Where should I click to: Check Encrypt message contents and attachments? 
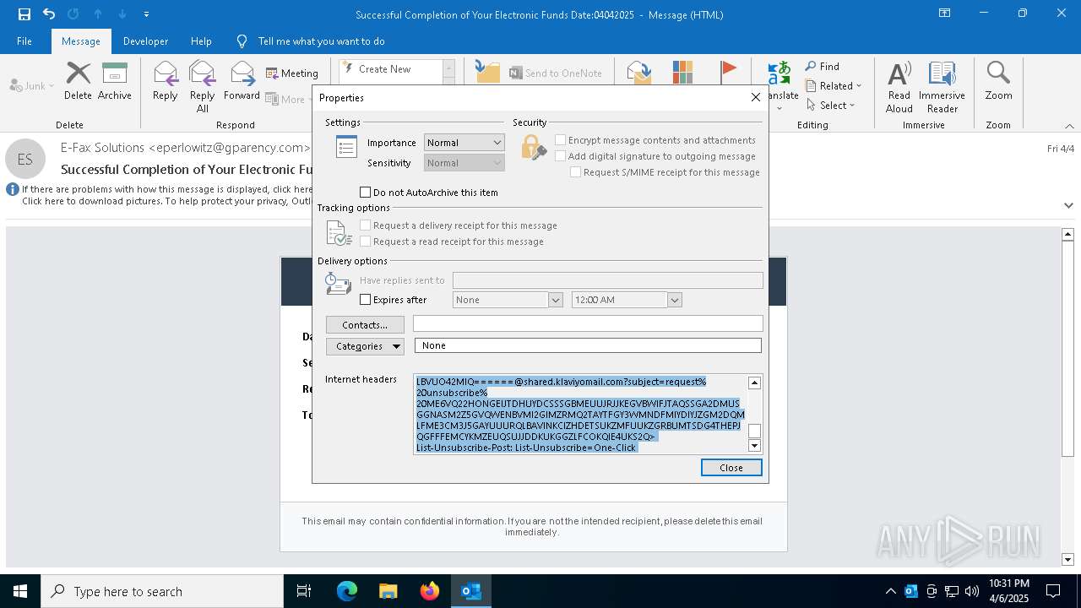pyautogui.click(x=560, y=140)
